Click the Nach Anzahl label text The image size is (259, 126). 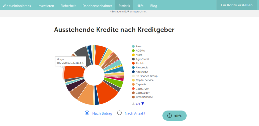135,113
